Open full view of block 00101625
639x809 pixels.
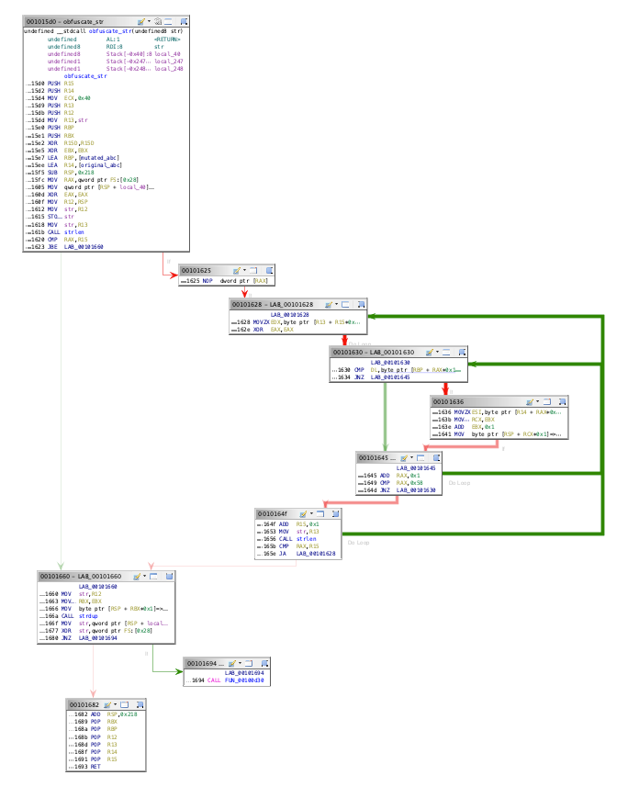click(x=253, y=270)
